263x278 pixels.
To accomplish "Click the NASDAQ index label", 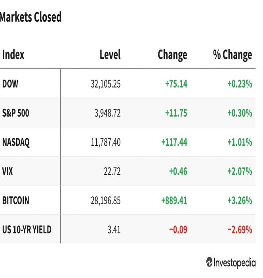I will 16,143.
